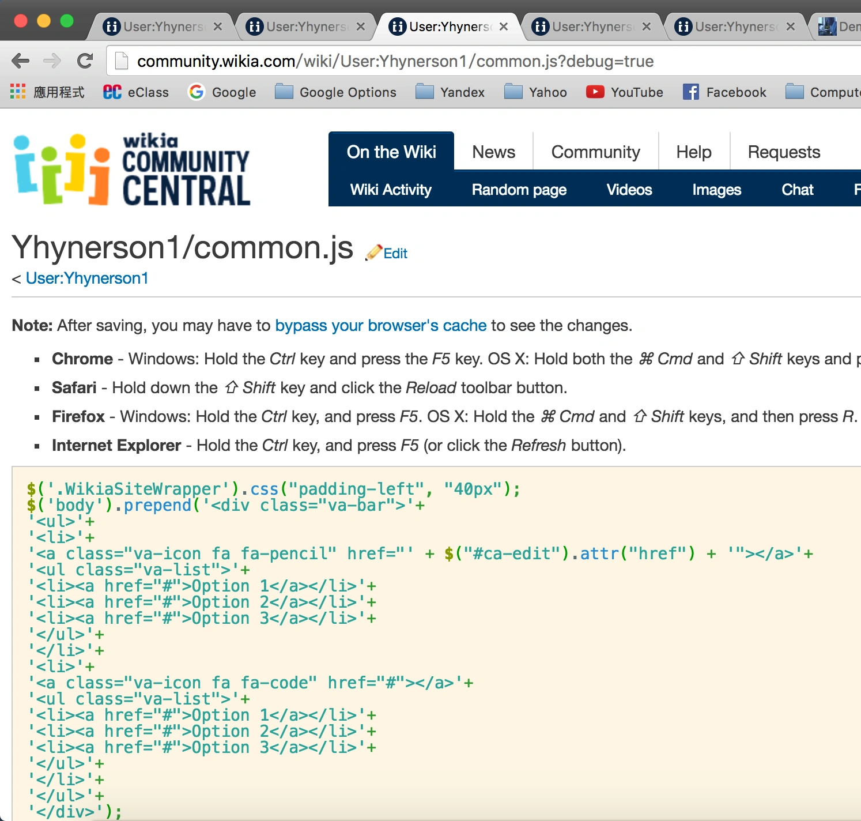Expand the Yandex bookmark folder
The image size is (861, 821).
coord(450,92)
